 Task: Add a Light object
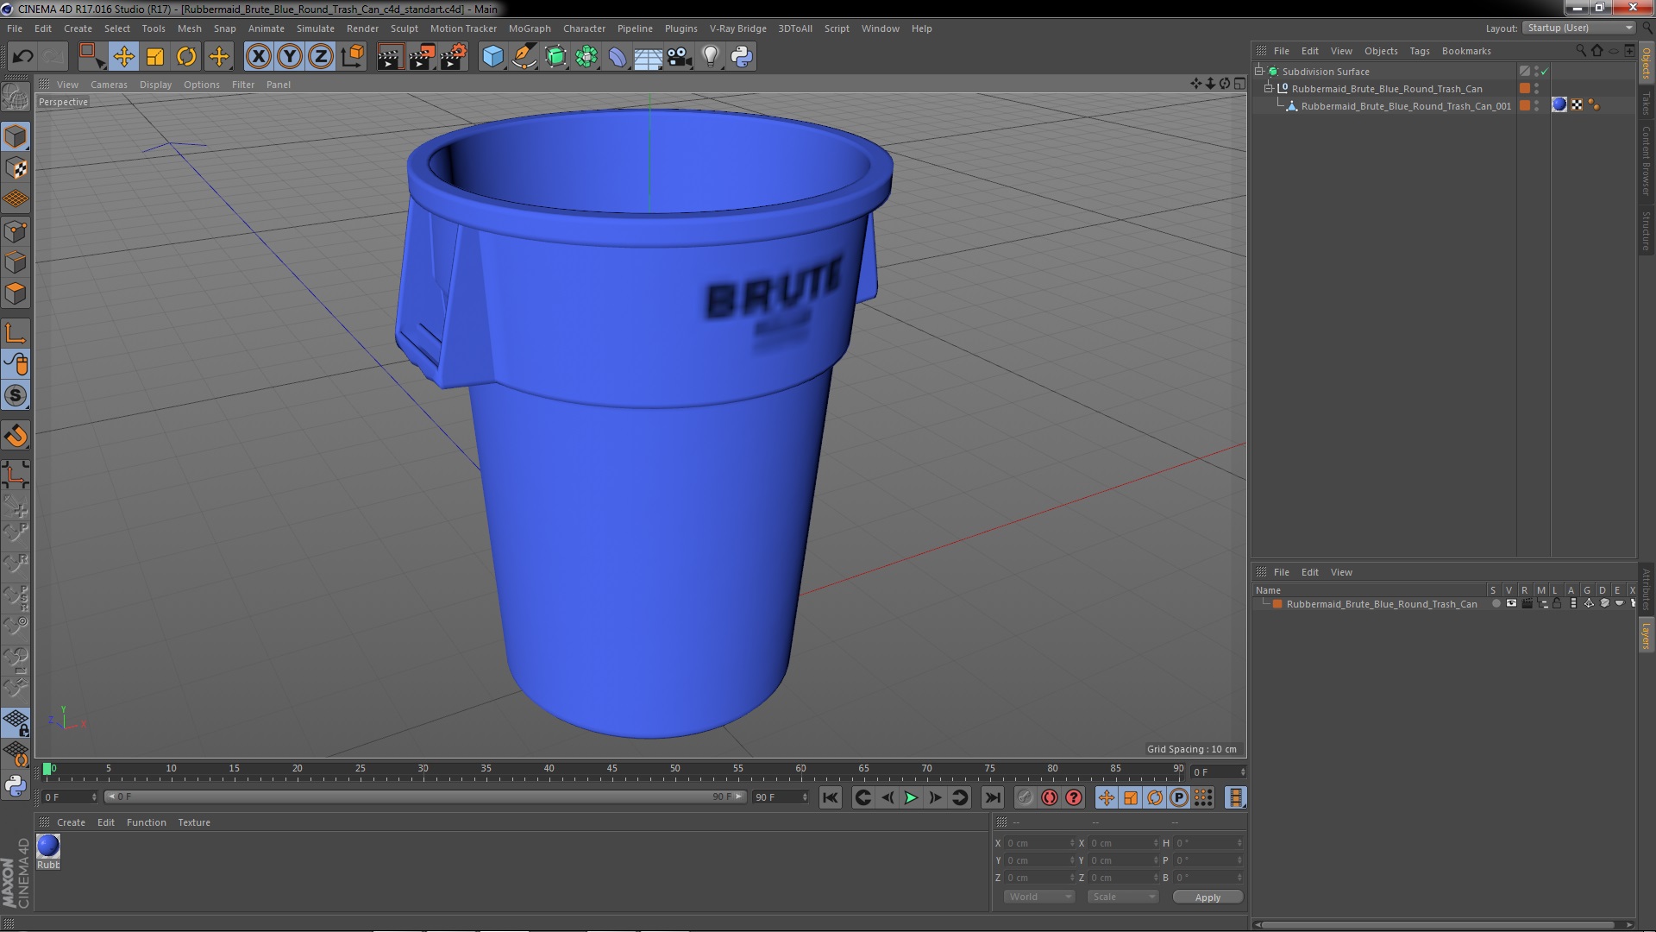tap(711, 57)
